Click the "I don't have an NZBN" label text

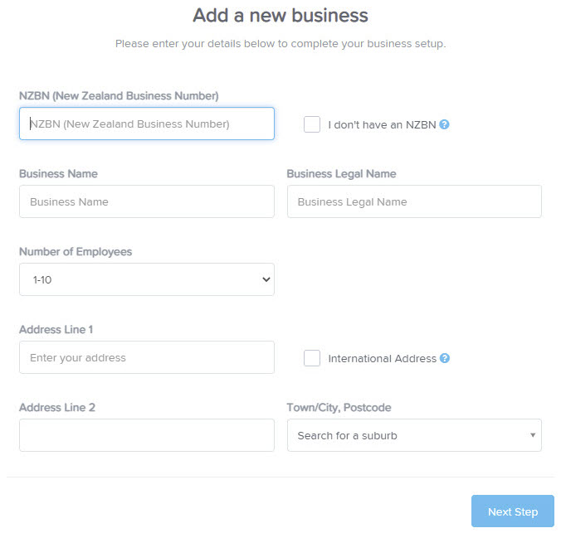pyautogui.click(x=382, y=125)
